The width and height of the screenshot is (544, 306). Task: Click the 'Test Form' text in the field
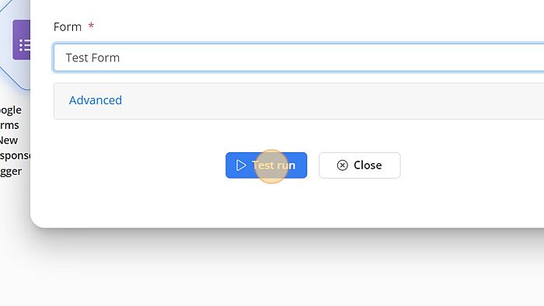(92, 57)
